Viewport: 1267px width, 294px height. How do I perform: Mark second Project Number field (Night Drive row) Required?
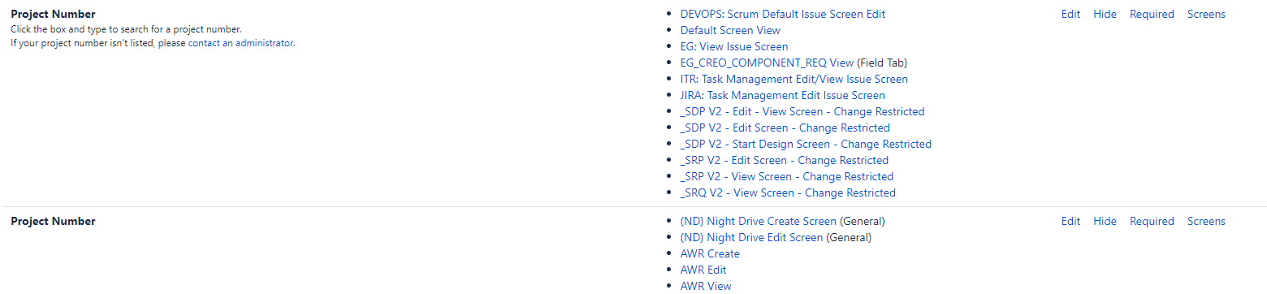(x=1152, y=221)
